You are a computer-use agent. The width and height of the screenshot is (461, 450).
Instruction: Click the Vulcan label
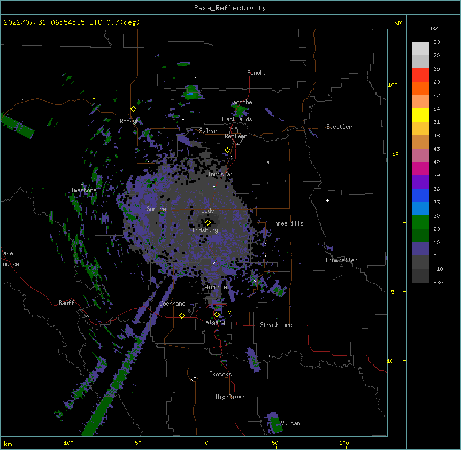[x=290, y=423]
